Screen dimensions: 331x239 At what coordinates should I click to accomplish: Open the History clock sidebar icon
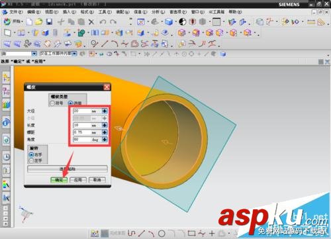point(7,157)
